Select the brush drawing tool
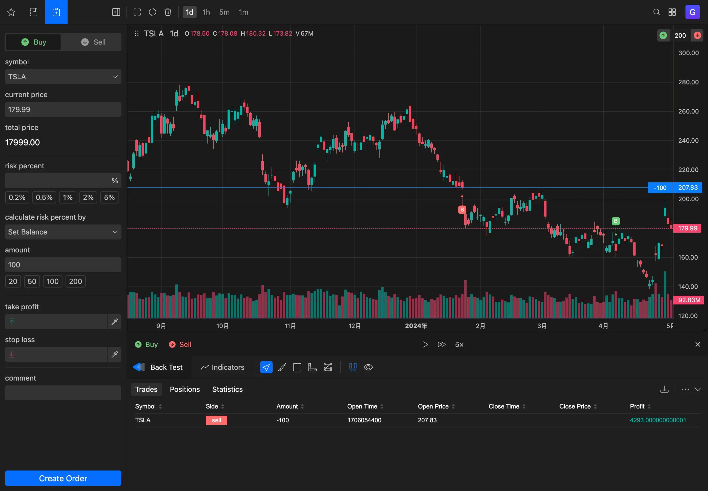The width and height of the screenshot is (708, 491). pyautogui.click(x=282, y=367)
